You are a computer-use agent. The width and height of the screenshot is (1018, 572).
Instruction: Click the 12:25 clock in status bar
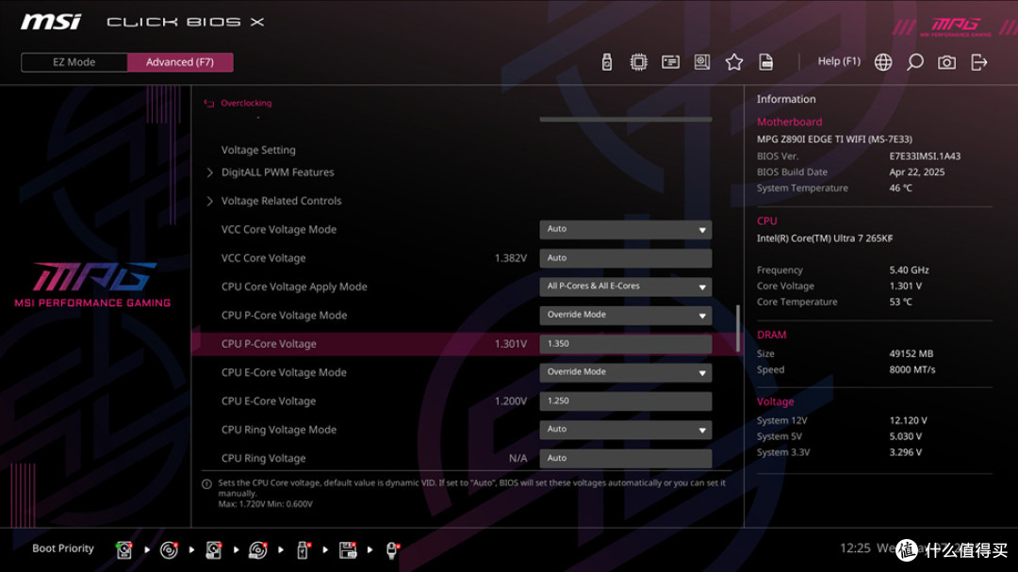click(x=854, y=548)
